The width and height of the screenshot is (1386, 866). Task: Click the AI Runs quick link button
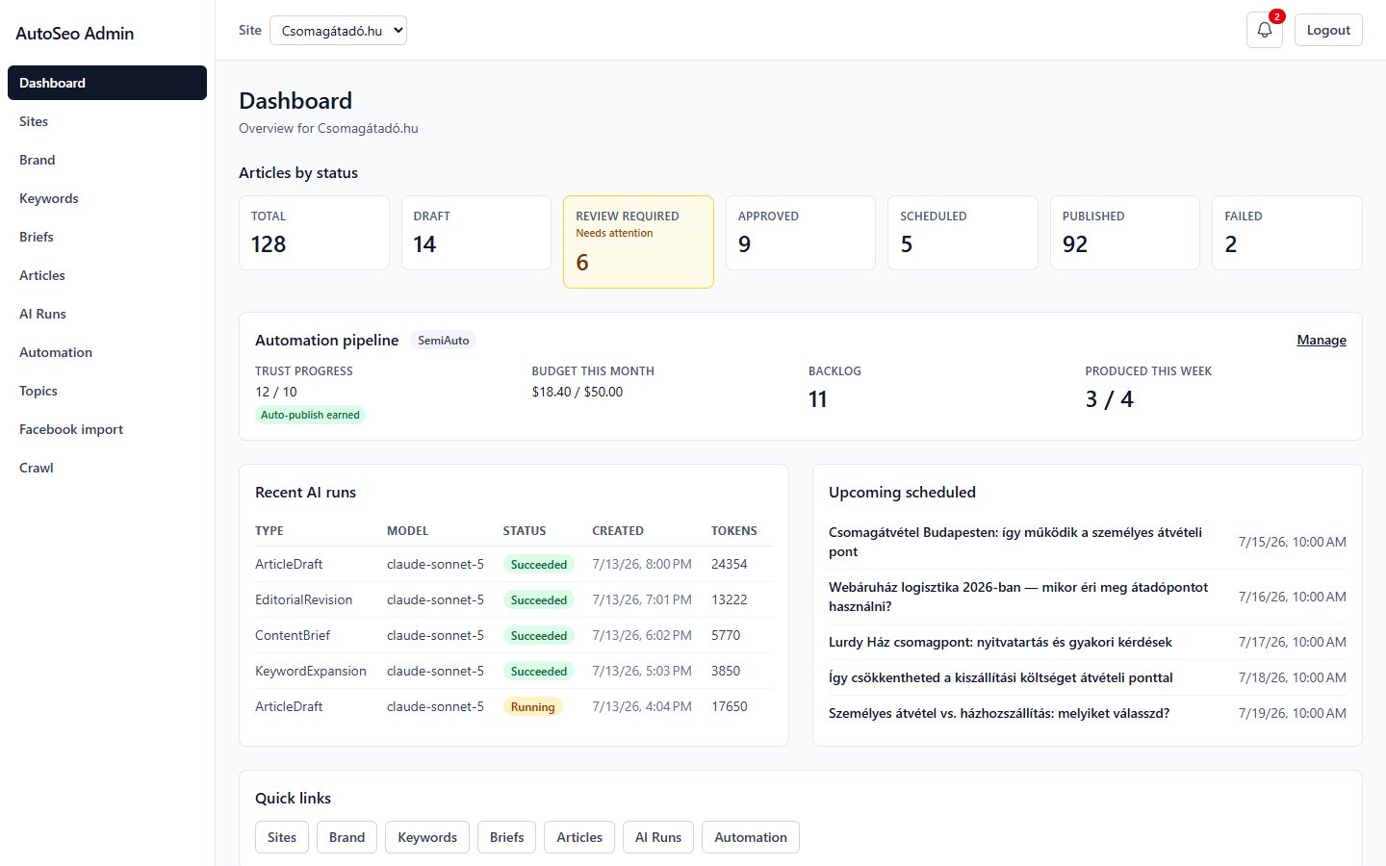click(x=658, y=837)
